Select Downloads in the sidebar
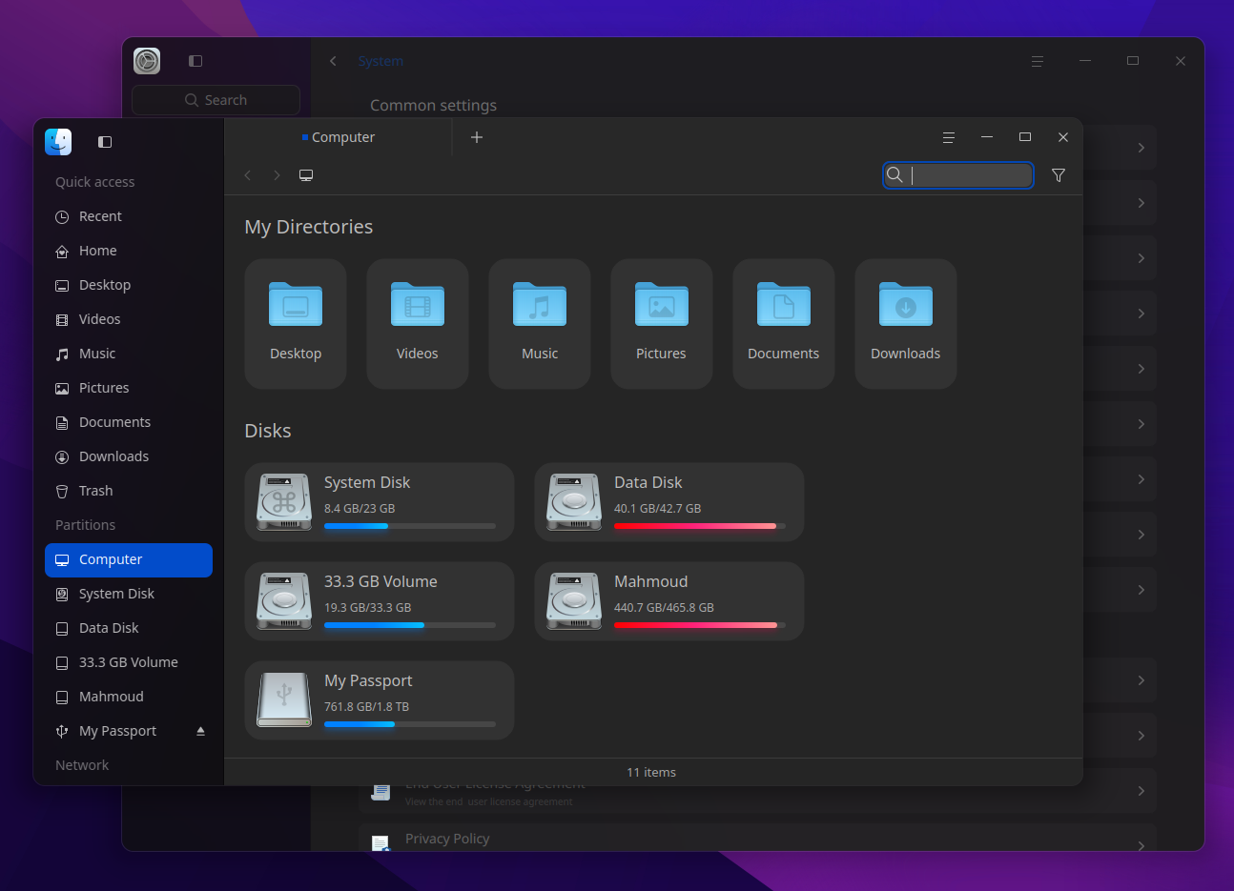 pyautogui.click(x=129, y=456)
